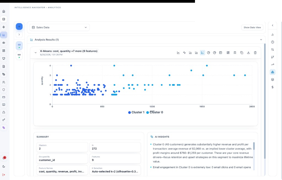Click the main results vertical scrollbar

click(265, 101)
